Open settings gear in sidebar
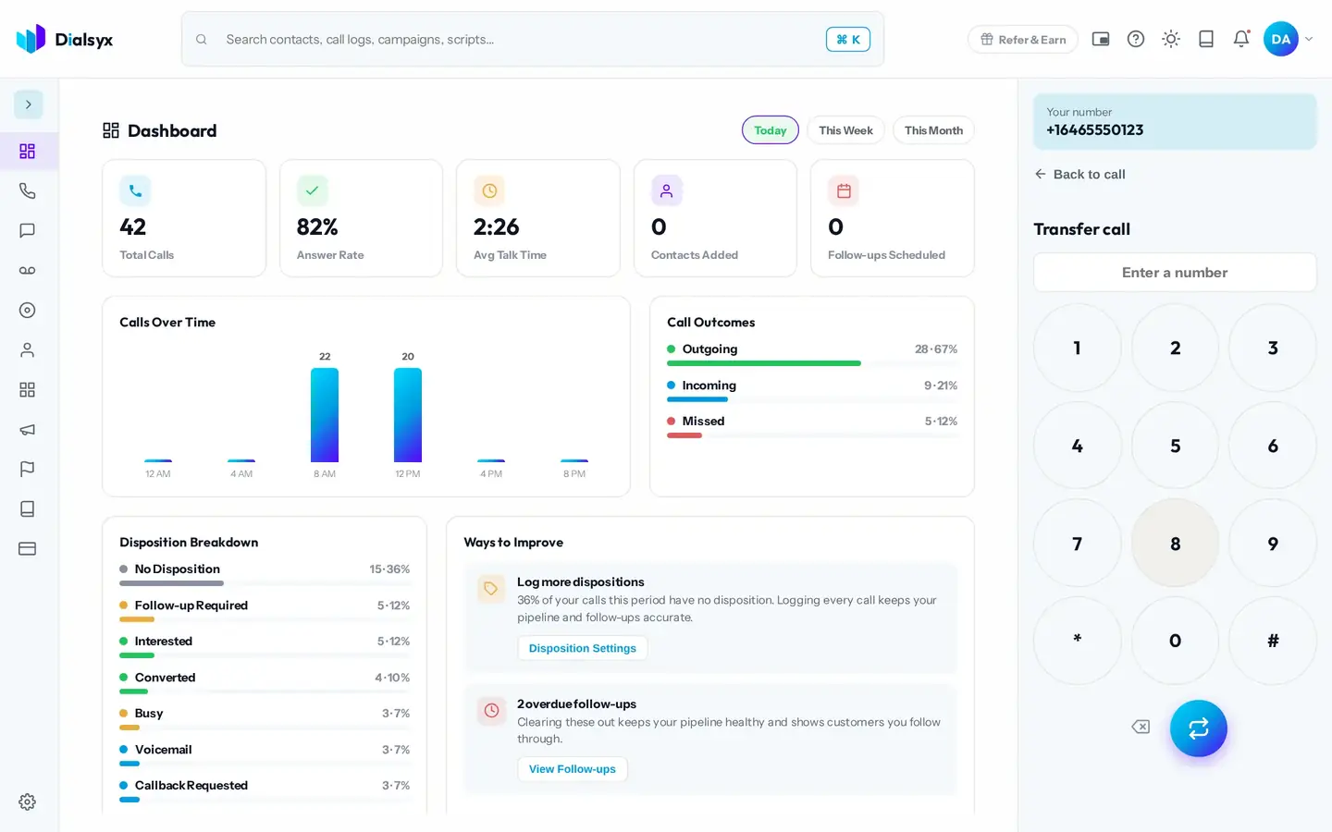Image resolution: width=1332 pixels, height=832 pixels. point(28,801)
